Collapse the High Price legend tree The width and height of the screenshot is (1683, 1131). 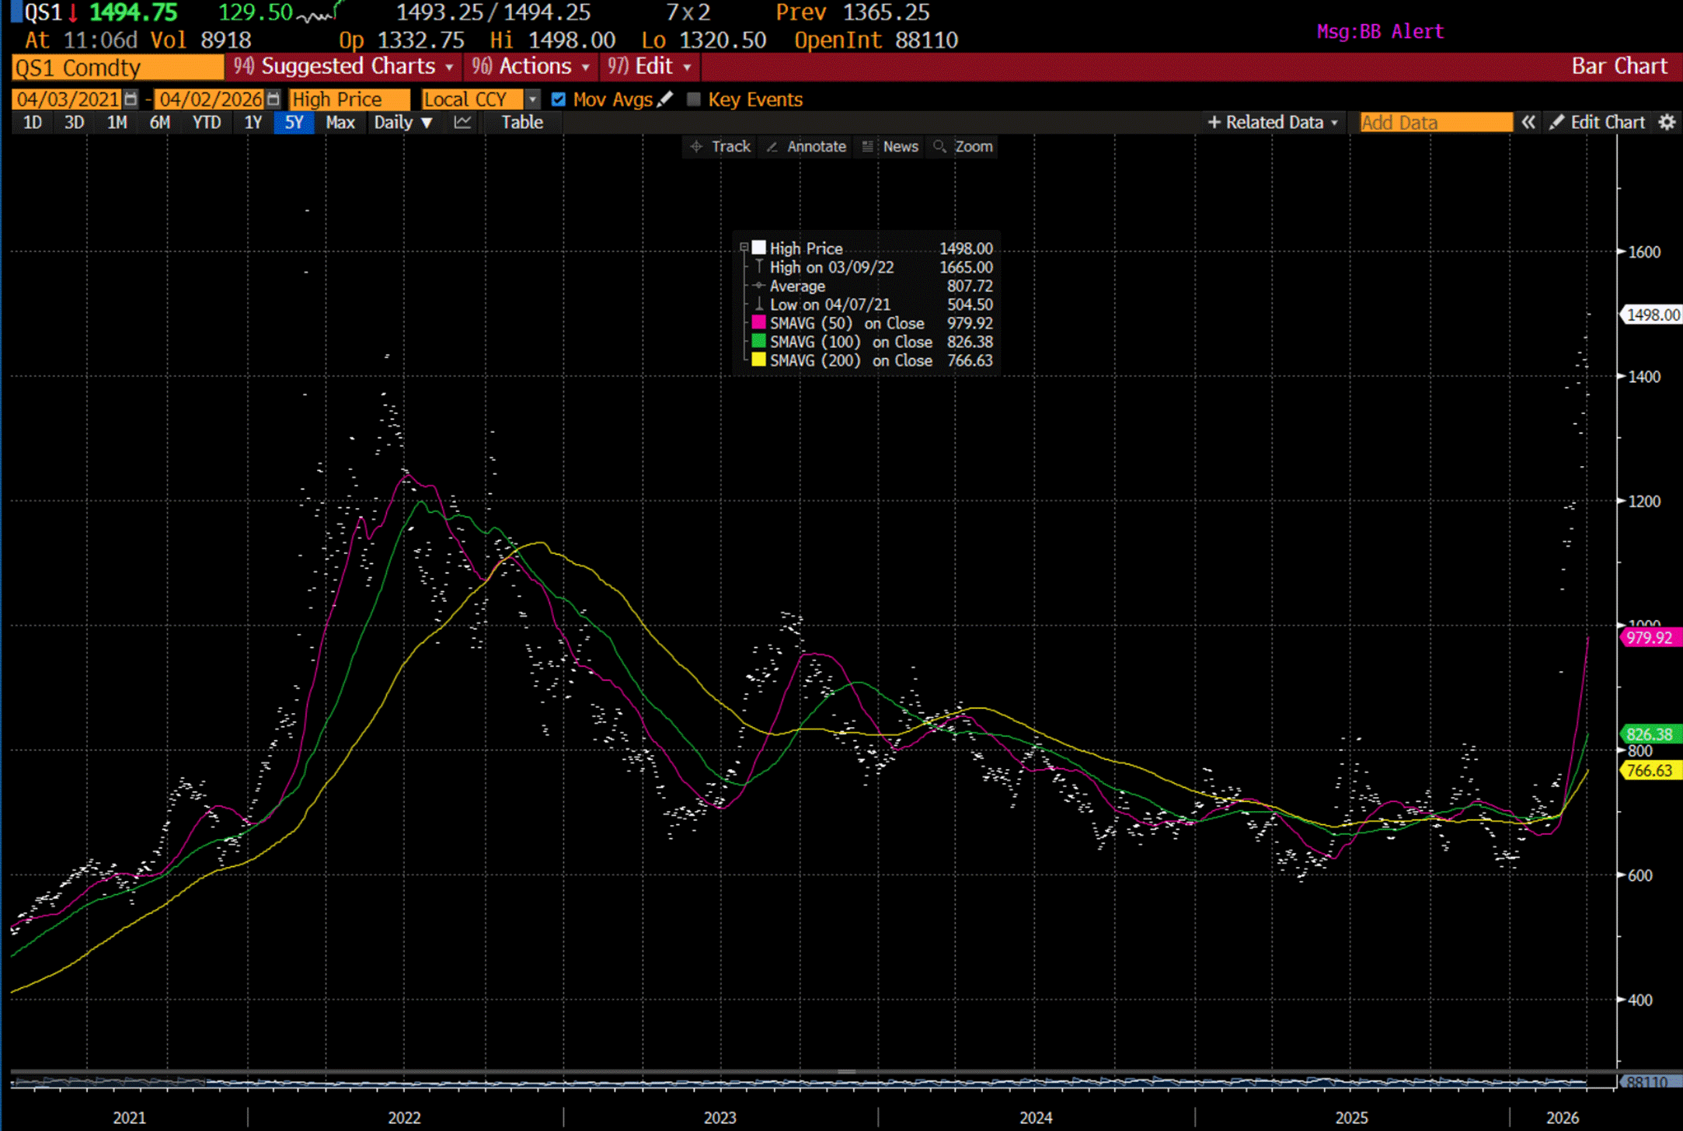744,248
